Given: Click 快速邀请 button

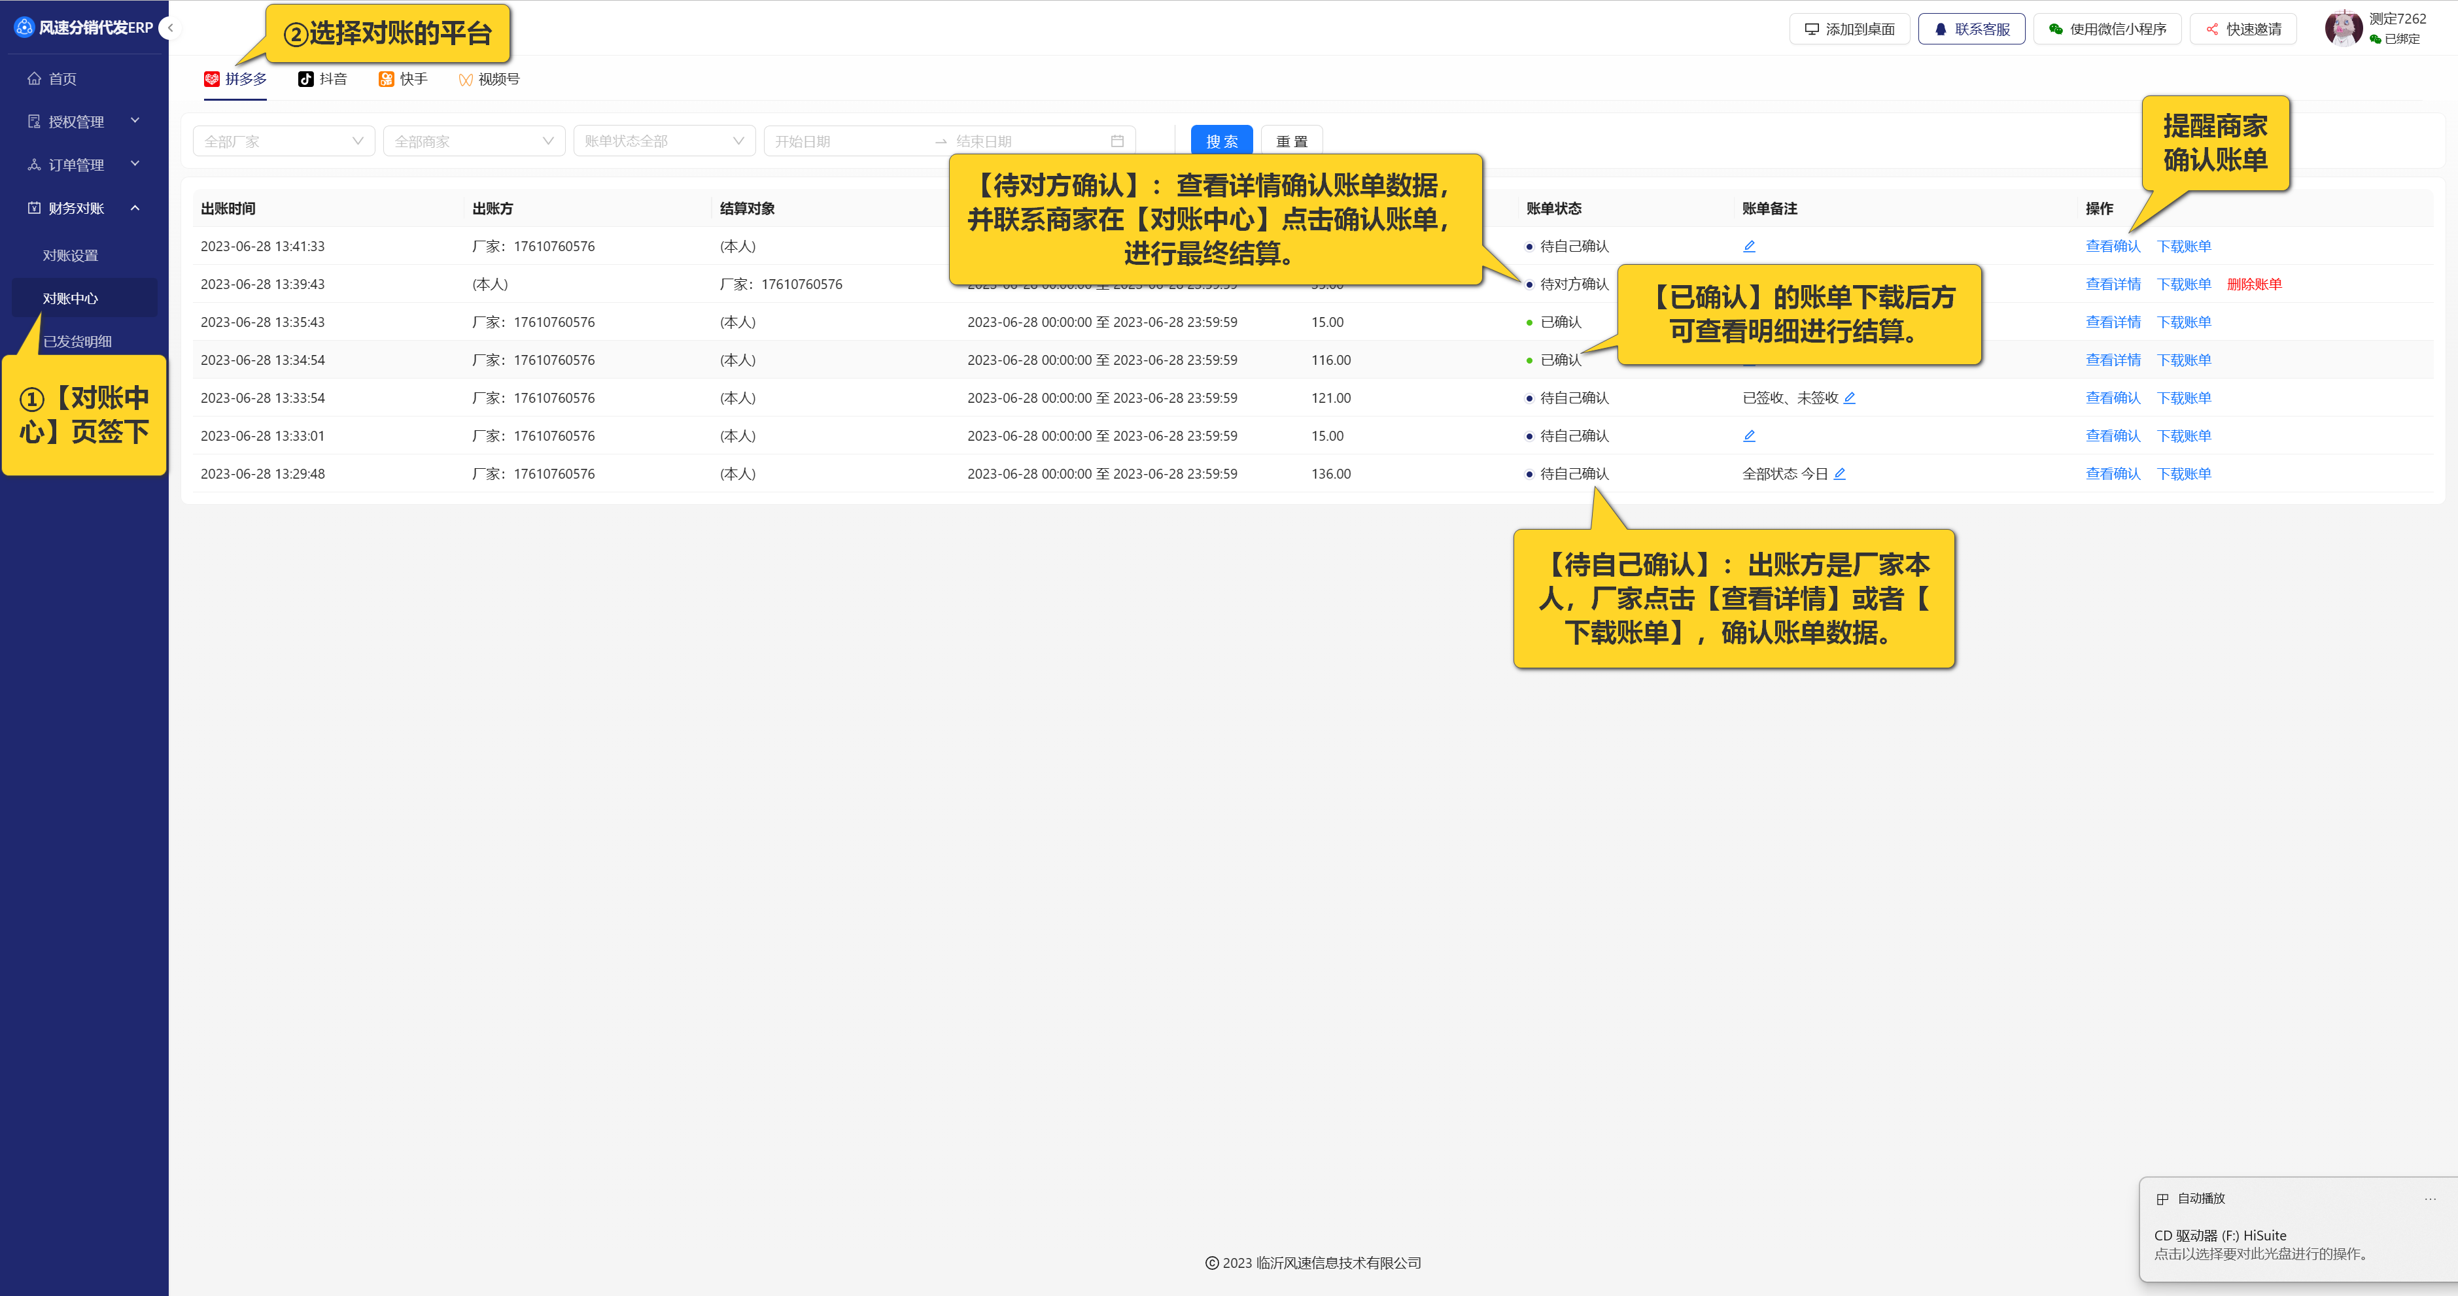Looking at the screenshot, I should [2242, 29].
